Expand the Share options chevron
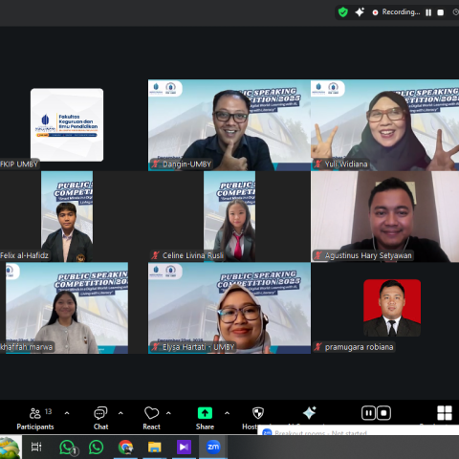This screenshot has height=459, width=459. pyautogui.click(x=227, y=413)
